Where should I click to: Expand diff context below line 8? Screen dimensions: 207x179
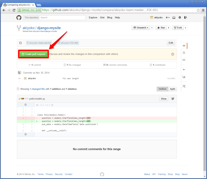coord(26,134)
